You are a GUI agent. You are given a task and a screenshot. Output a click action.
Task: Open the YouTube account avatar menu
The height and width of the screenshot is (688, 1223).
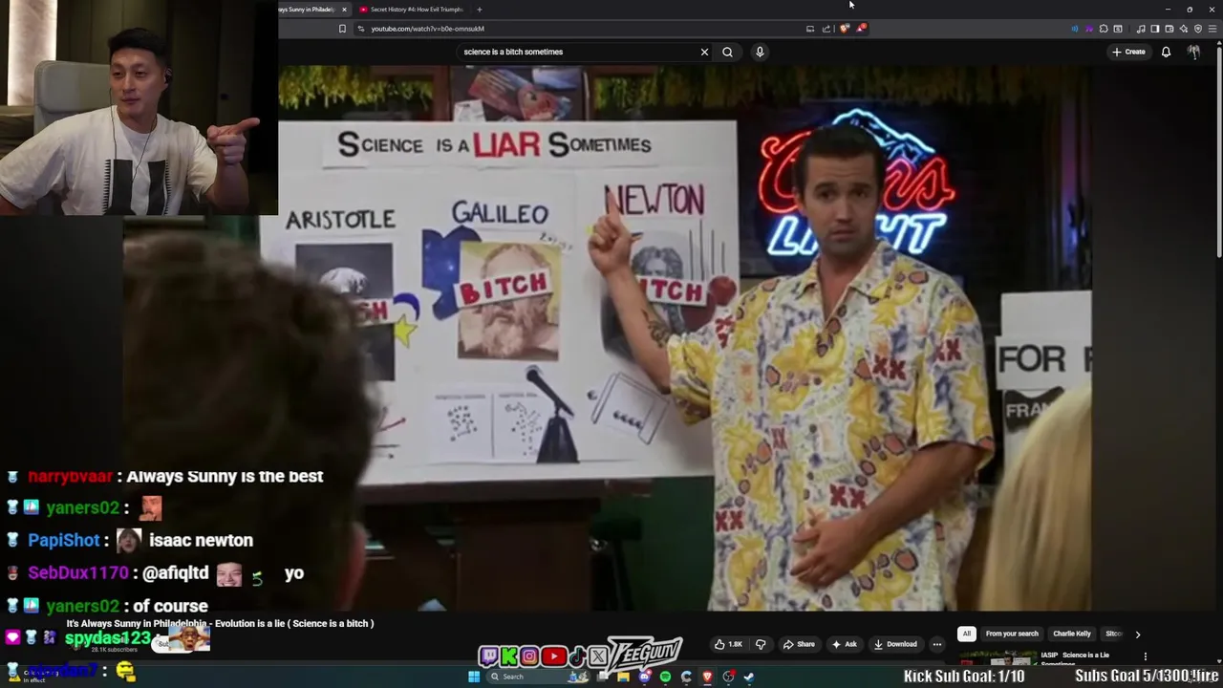point(1194,52)
